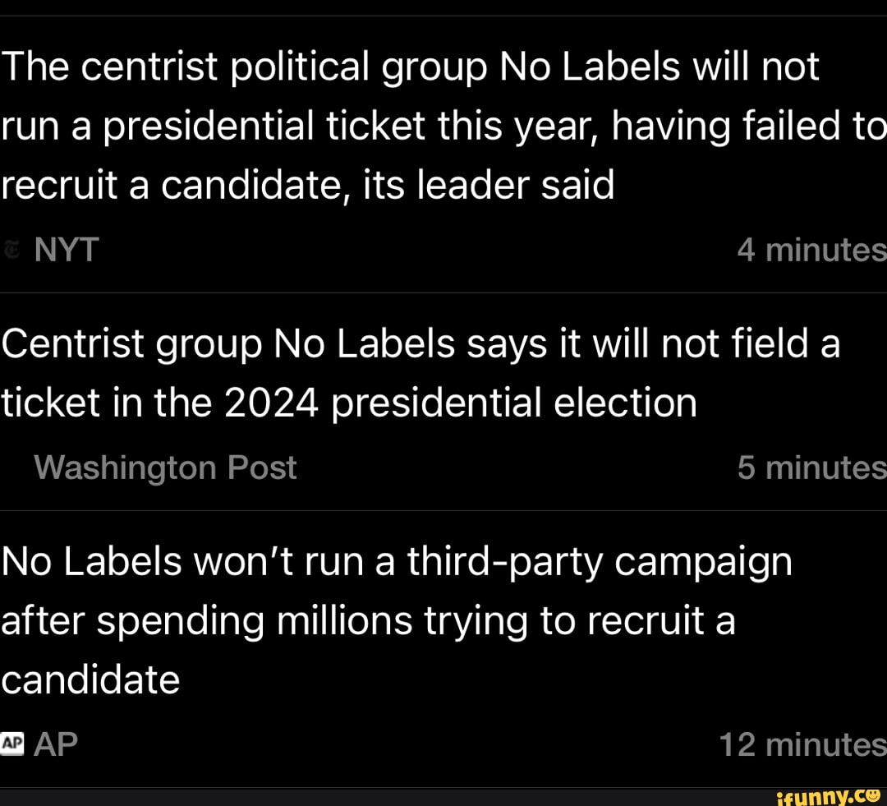887x806 pixels.
Task: Tap the '5 minutes' timestamp on Washington Post story
Action: coord(811,467)
